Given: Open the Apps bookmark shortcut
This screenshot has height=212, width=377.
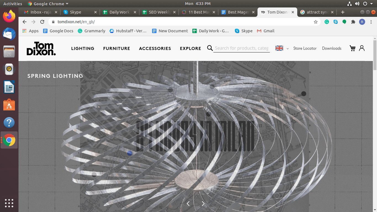Looking at the screenshot, I should (31, 31).
